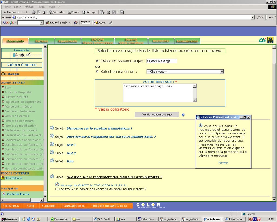Open 'Permis de construire' sidebar item
Screen dimensions: 277x222
coord(19,121)
